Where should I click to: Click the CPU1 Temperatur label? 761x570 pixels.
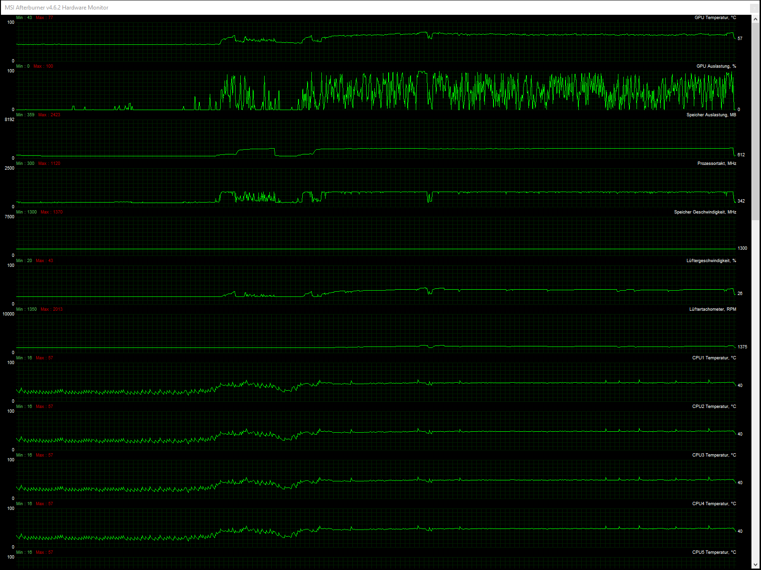coord(714,358)
